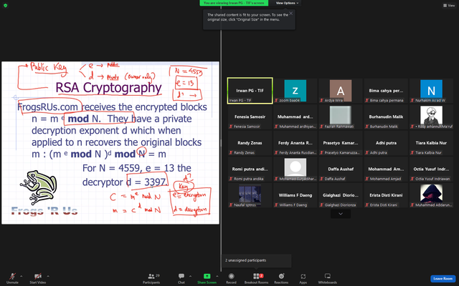Open Breakout Rooms

pyautogui.click(x=257, y=278)
